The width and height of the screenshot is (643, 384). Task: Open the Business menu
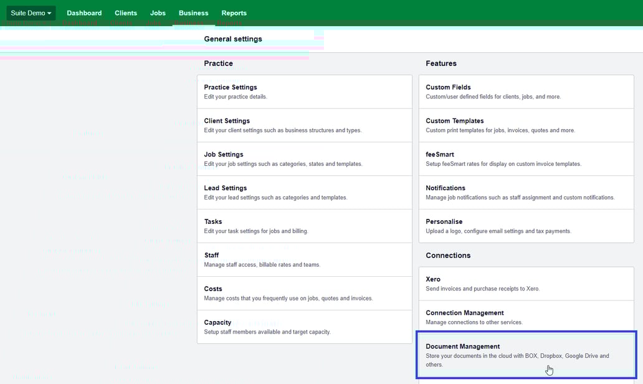[193, 13]
